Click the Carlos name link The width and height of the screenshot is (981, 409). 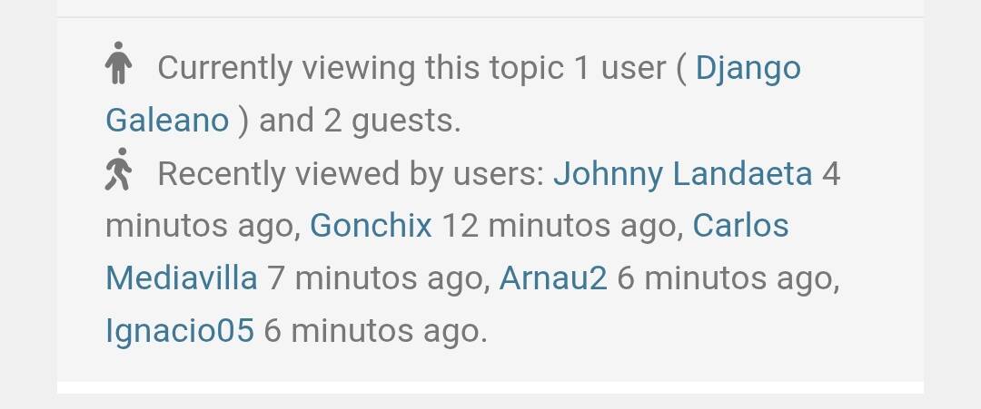click(x=741, y=226)
